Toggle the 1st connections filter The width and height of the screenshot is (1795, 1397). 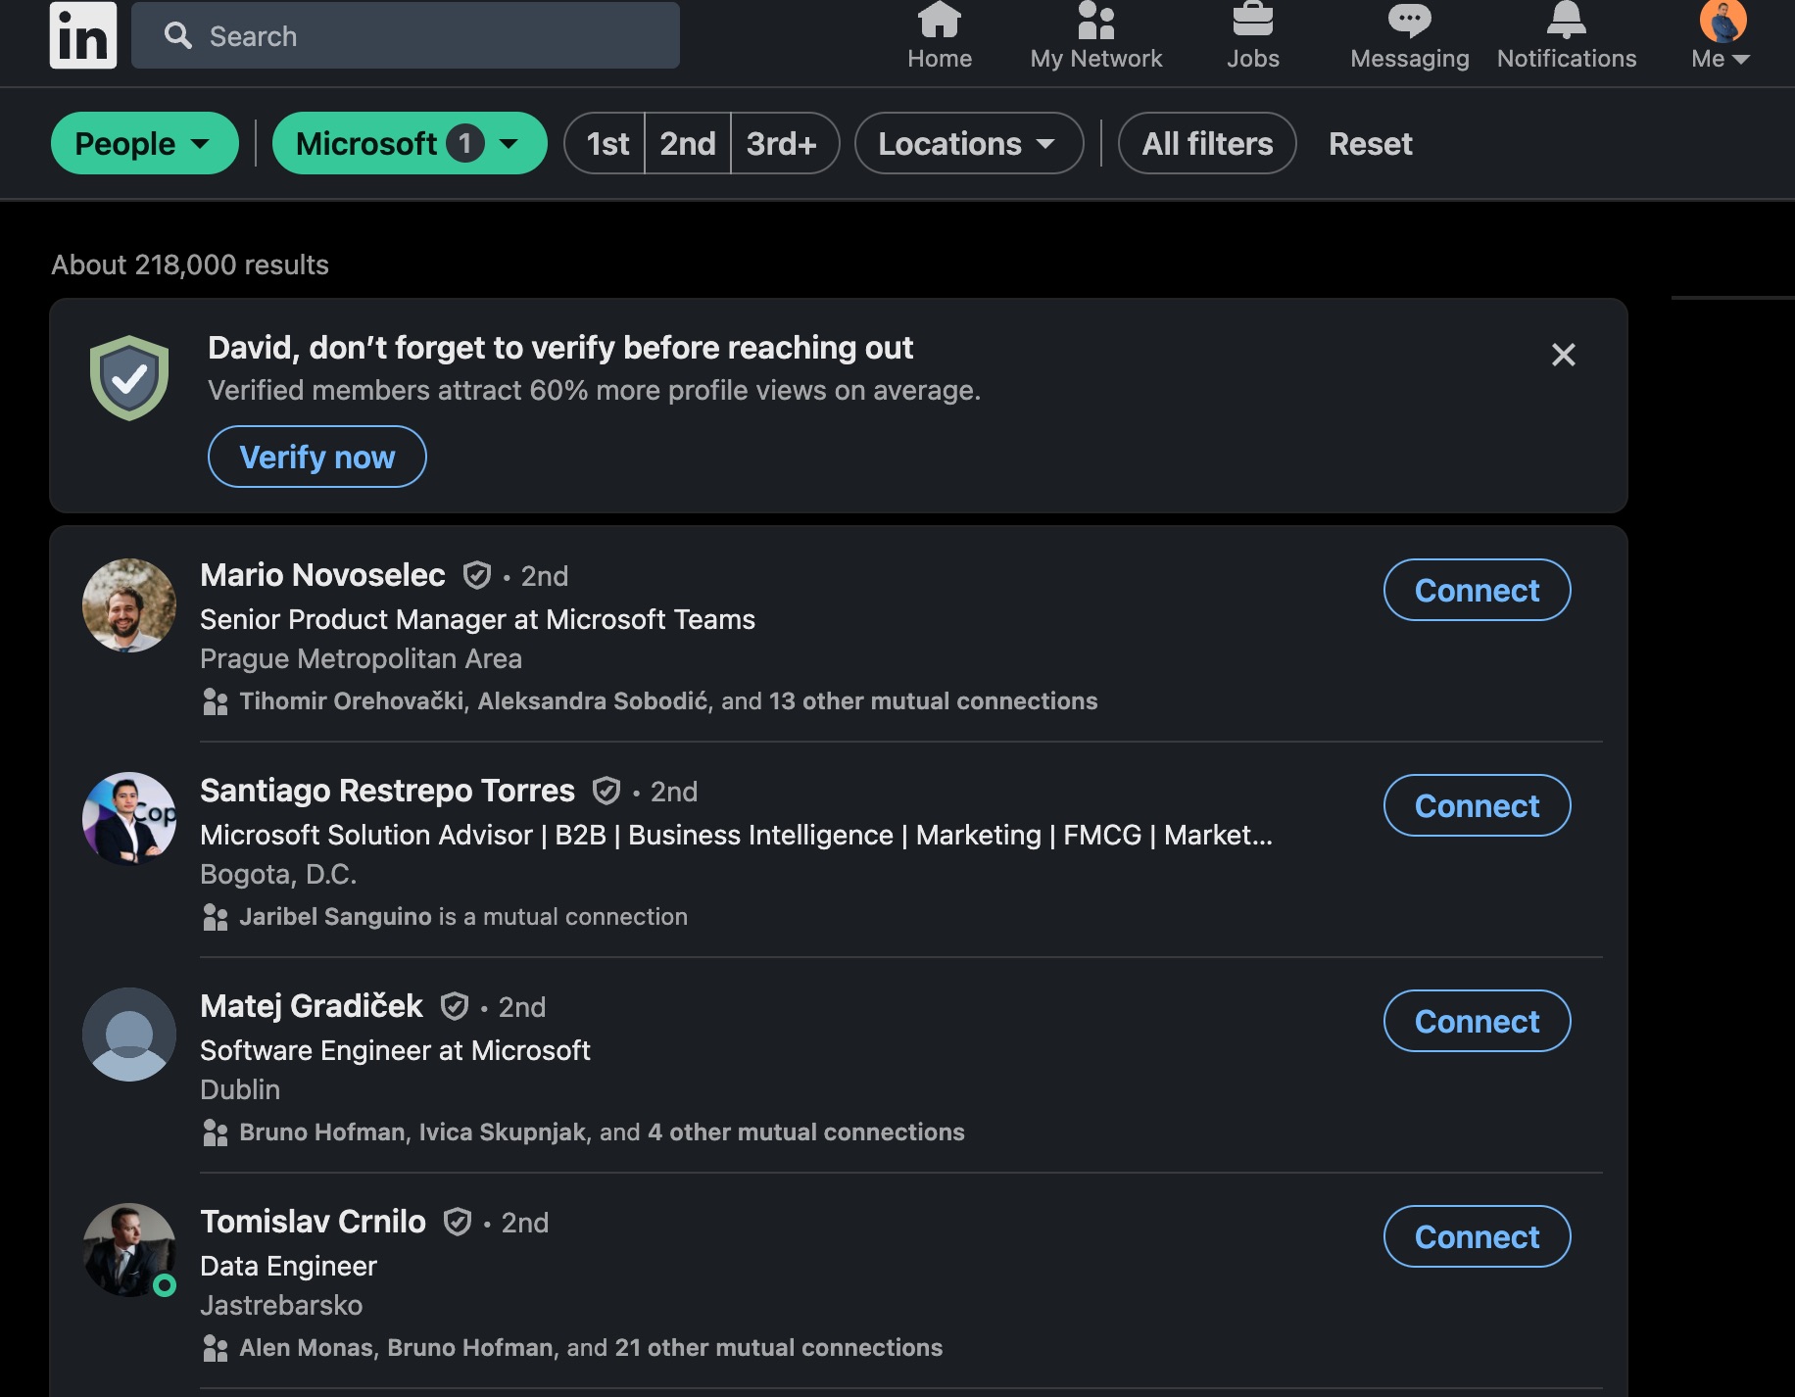(606, 144)
